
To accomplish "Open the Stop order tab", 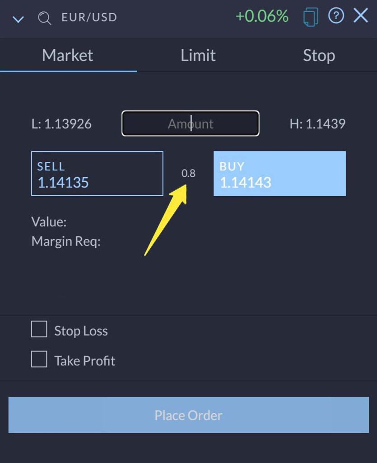I will (x=319, y=55).
